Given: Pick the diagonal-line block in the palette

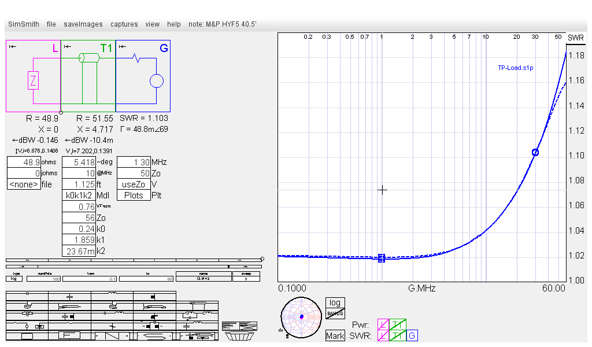Looking at the screenshot, I should click(x=112, y=335).
